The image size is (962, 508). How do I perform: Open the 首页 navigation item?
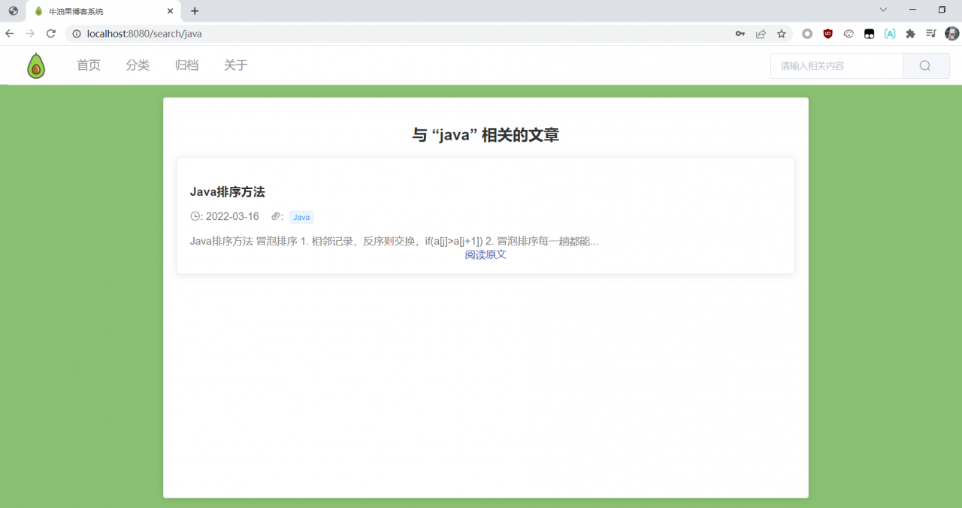point(89,65)
